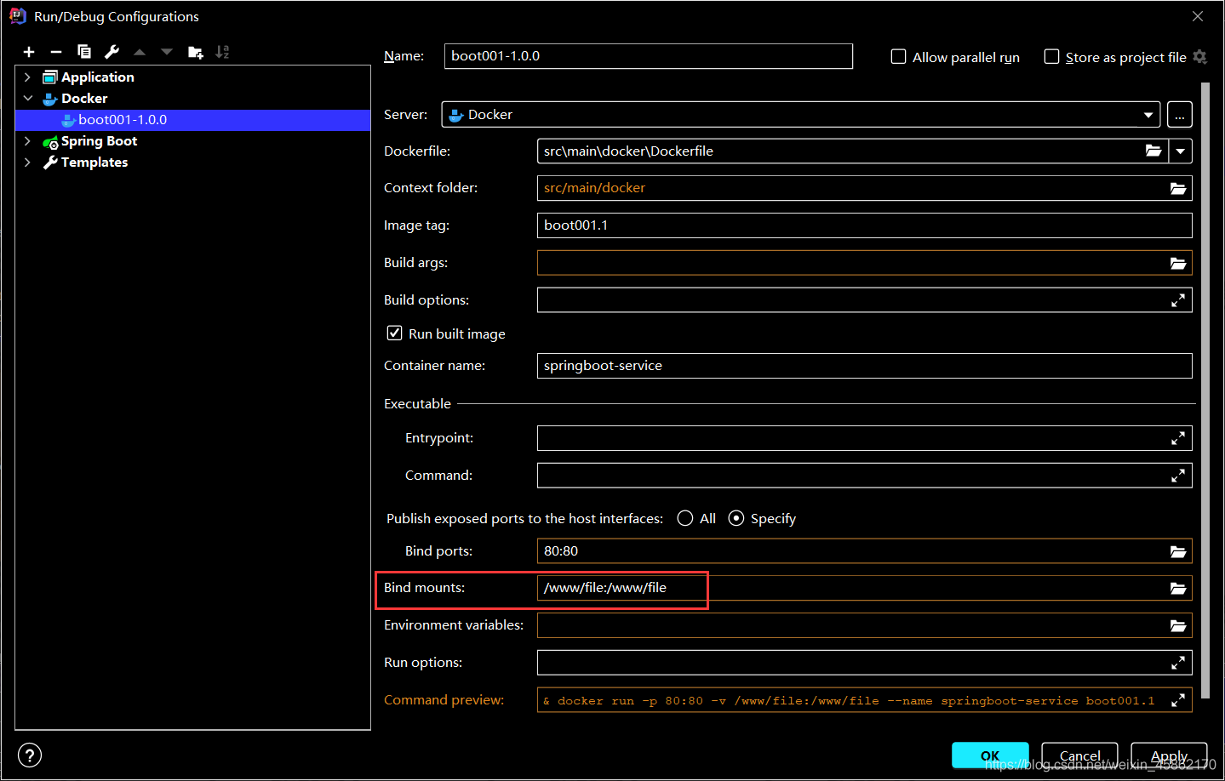Open edit templates wrench icon
The image size is (1225, 781).
click(112, 52)
